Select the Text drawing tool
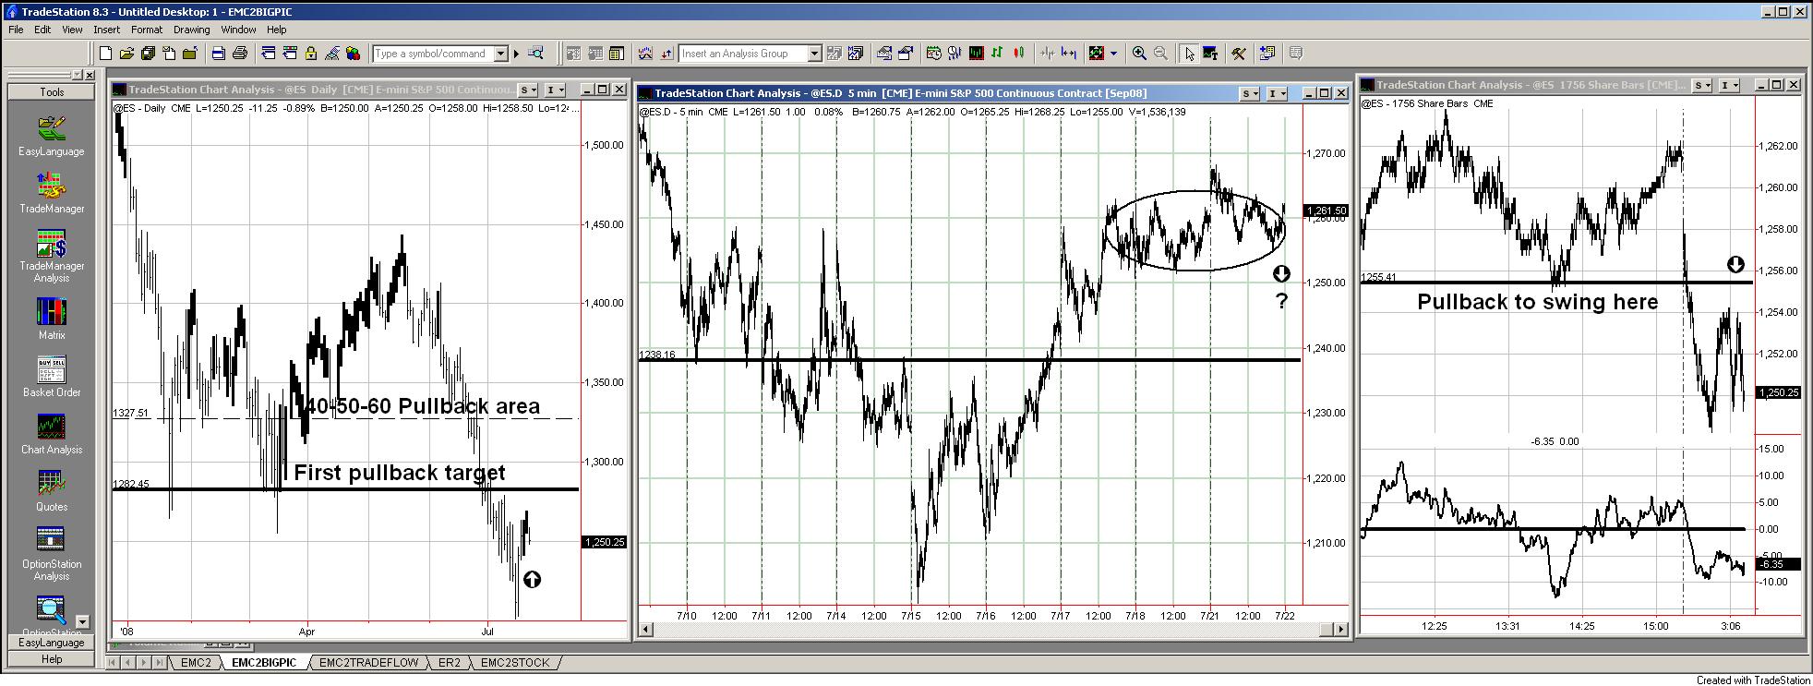 coord(1210,54)
